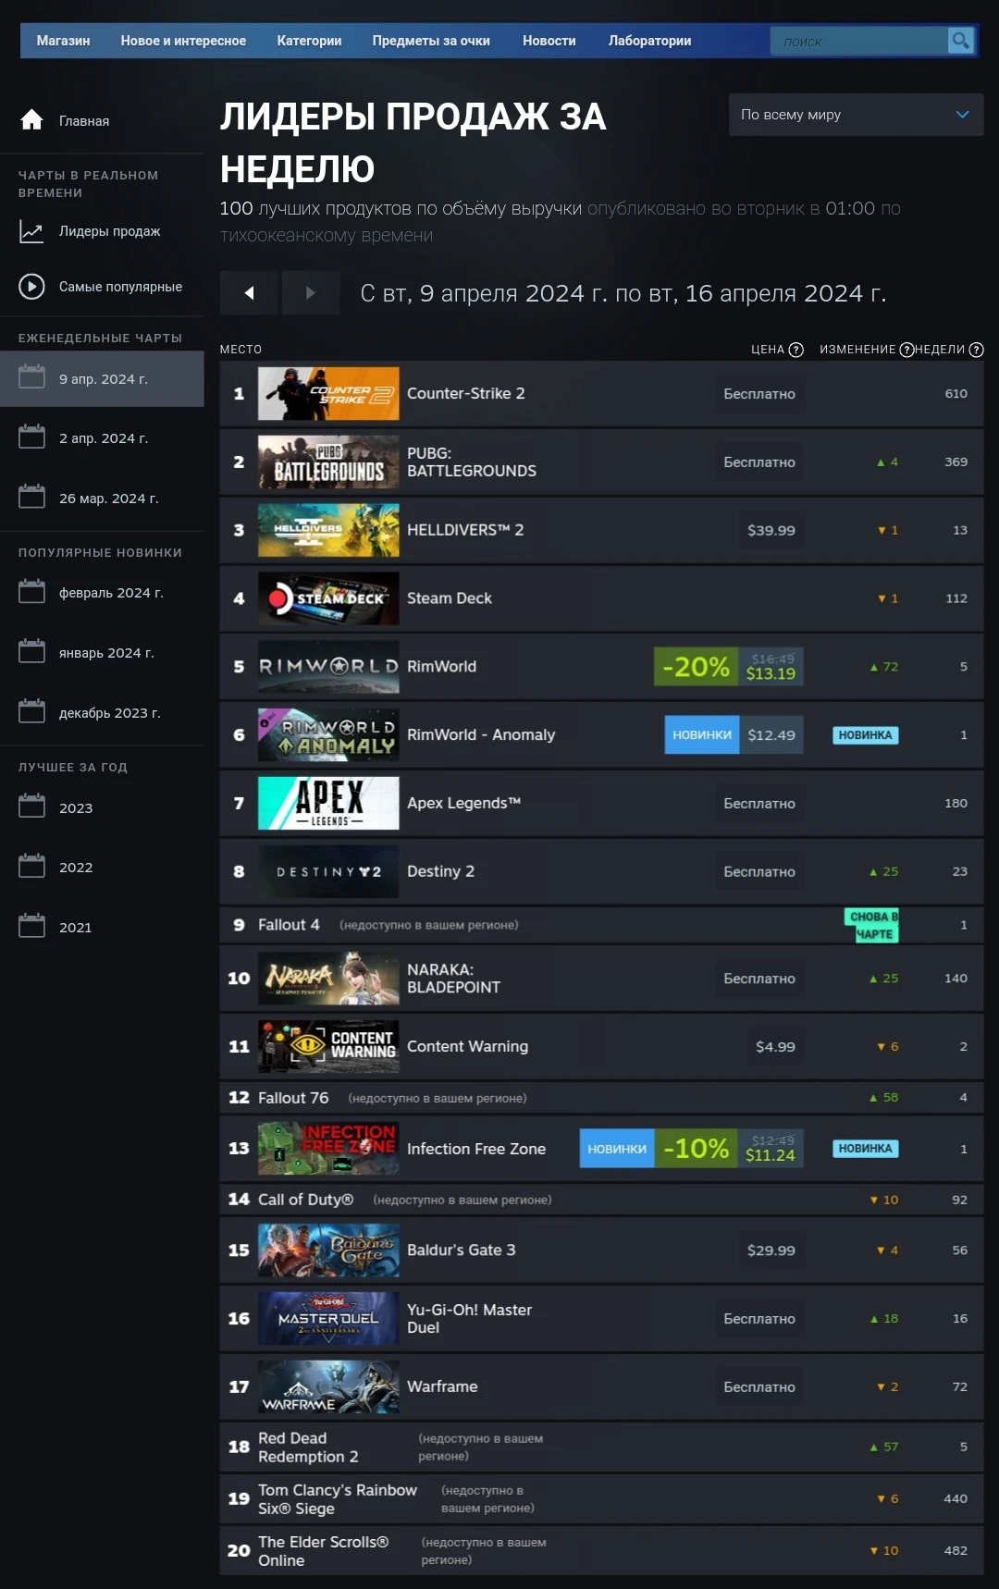Click calendar icon for декабрь 2023 г.
999x1589 pixels.
tap(31, 711)
